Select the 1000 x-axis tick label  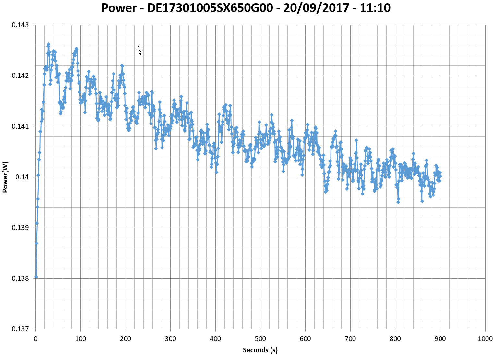pos(485,339)
